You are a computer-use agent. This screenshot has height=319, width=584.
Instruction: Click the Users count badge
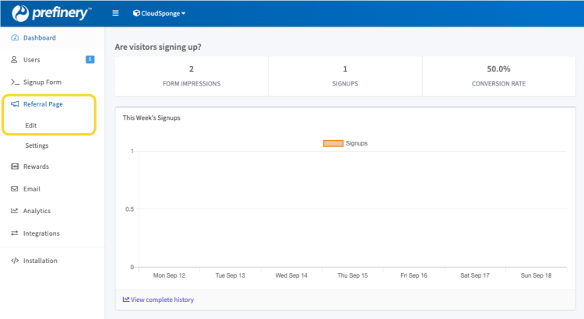[x=90, y=59]
